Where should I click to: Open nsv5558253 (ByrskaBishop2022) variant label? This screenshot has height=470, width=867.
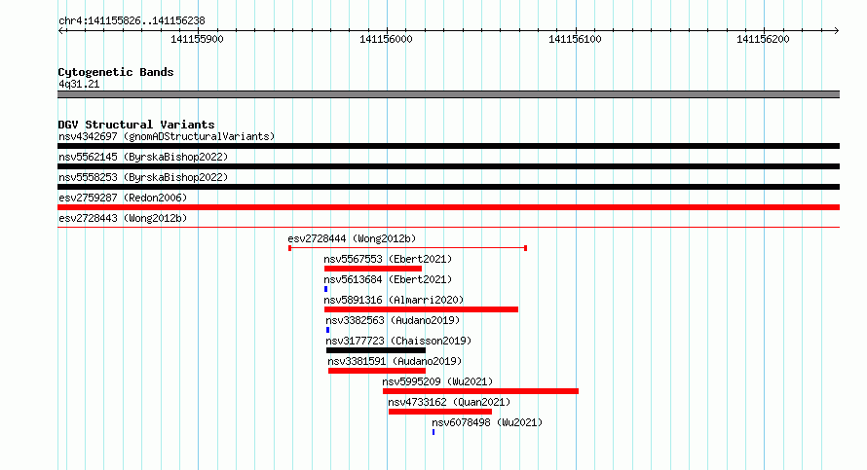coord(143,177)
